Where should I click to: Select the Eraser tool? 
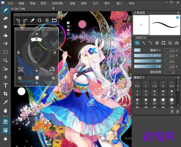[x=5, y=18]
